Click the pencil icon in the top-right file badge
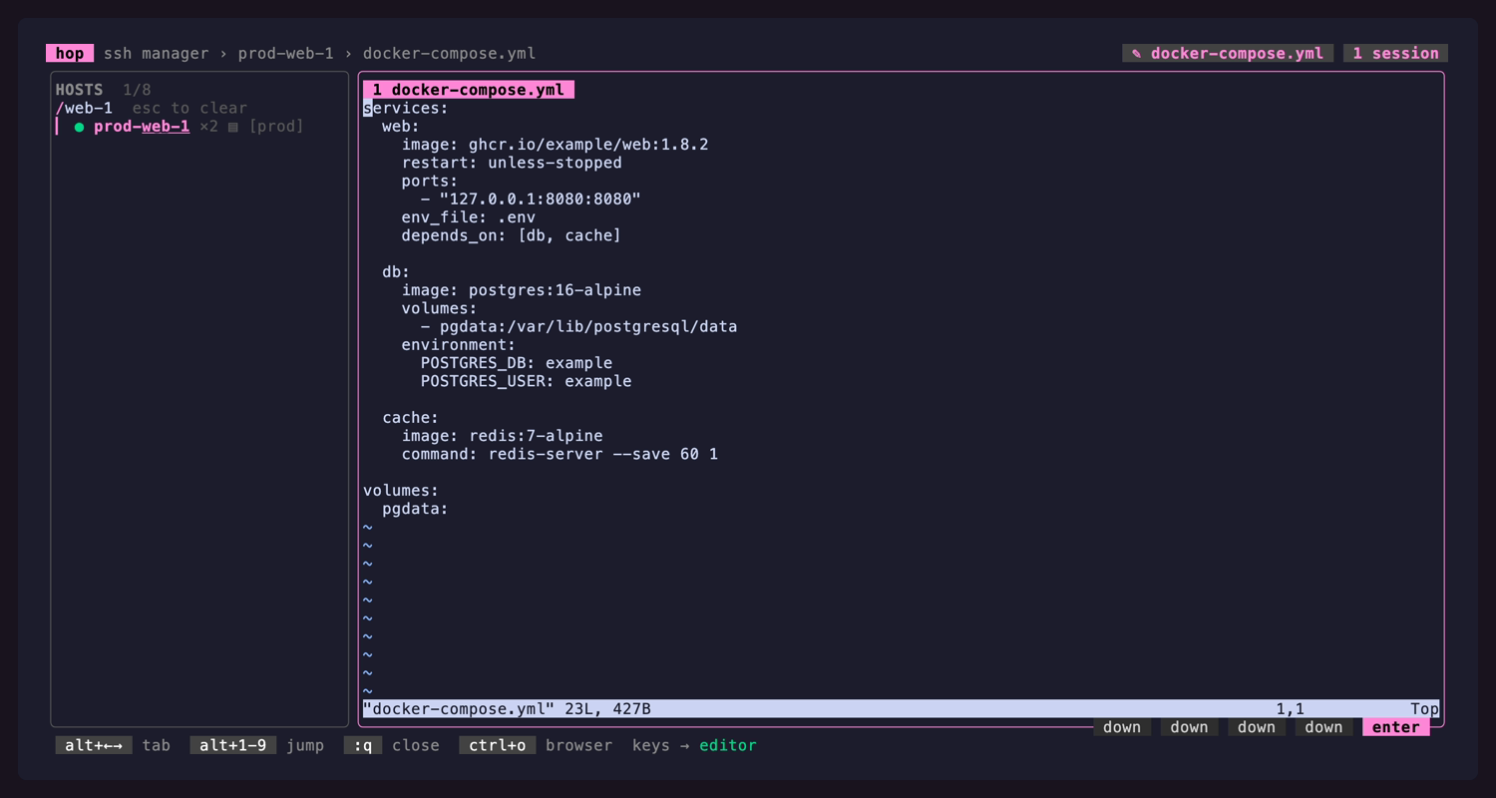This screenshot has height=798, width=1496. coord(1136,54)
